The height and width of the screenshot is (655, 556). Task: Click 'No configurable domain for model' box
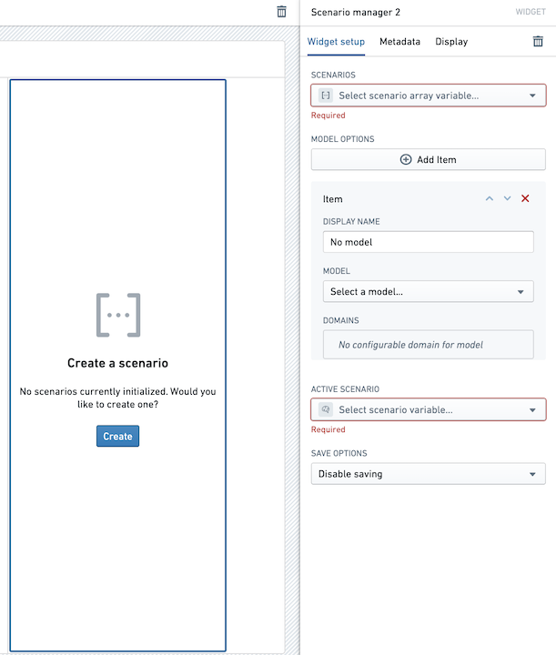[x=429, y=345]
